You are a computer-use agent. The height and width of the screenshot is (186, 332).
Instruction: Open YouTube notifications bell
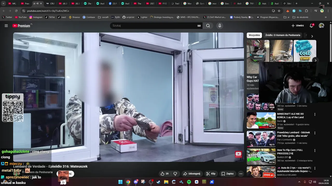312,26
